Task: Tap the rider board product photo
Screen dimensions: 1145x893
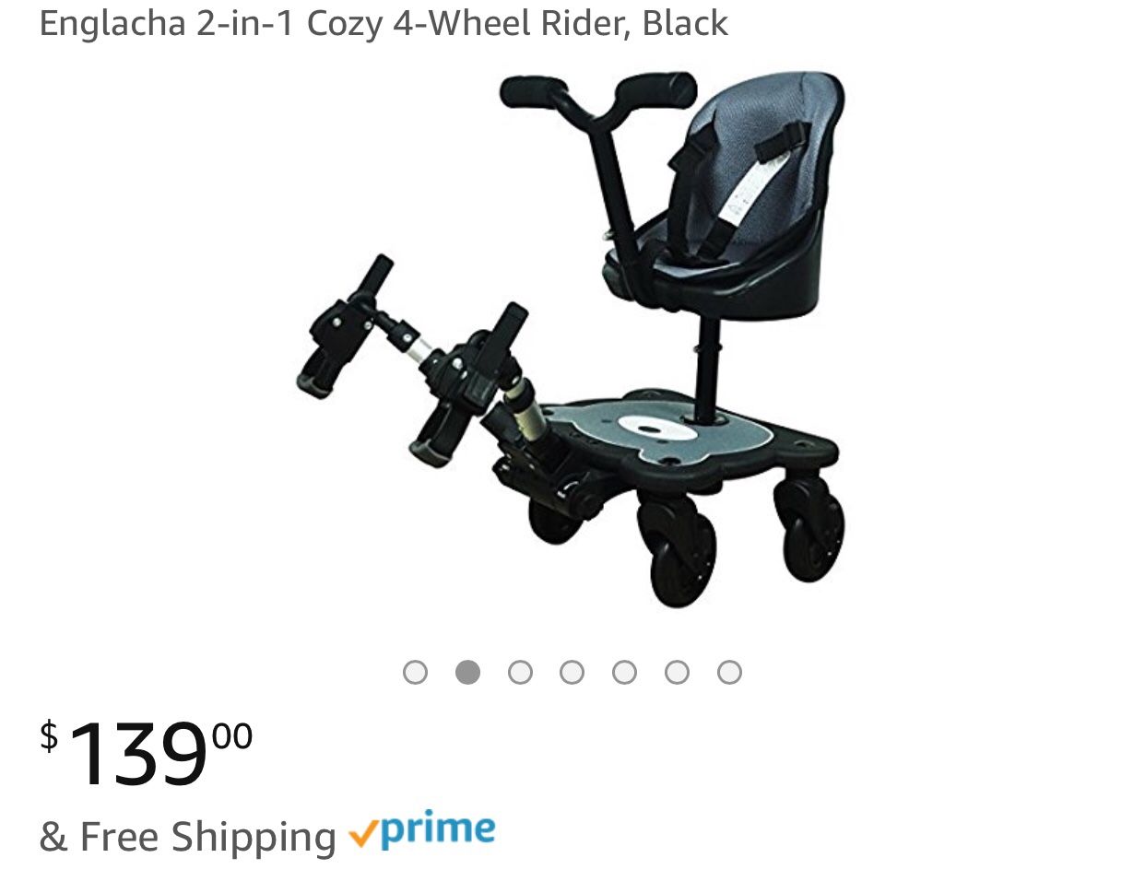Action: click(x=572, y=339)
